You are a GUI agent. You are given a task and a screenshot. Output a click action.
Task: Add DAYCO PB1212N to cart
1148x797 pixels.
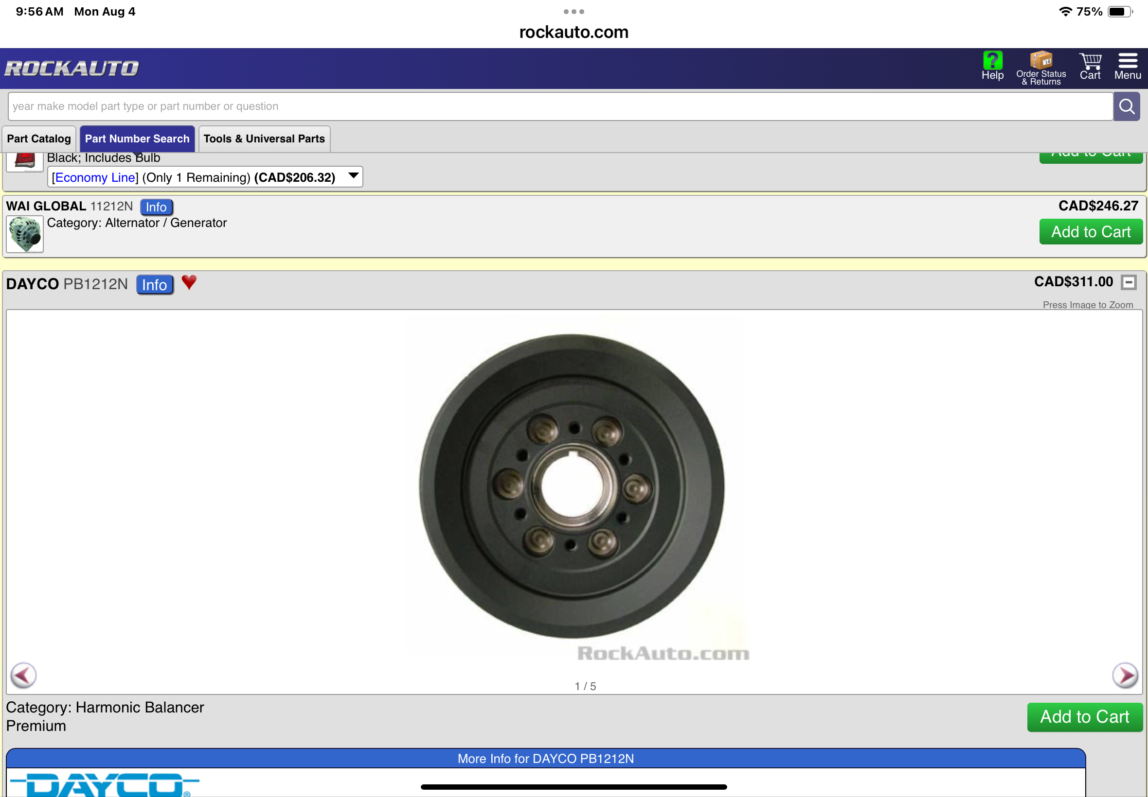(x=1085, y=717)
